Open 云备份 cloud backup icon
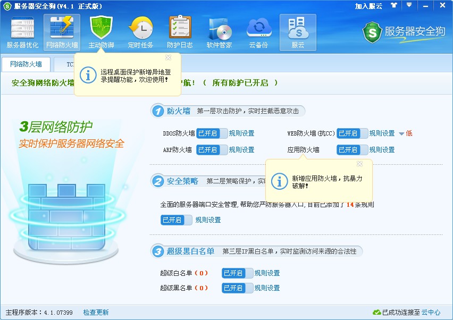The width and height of the screenshot is (453, 320). coord(259,32)
